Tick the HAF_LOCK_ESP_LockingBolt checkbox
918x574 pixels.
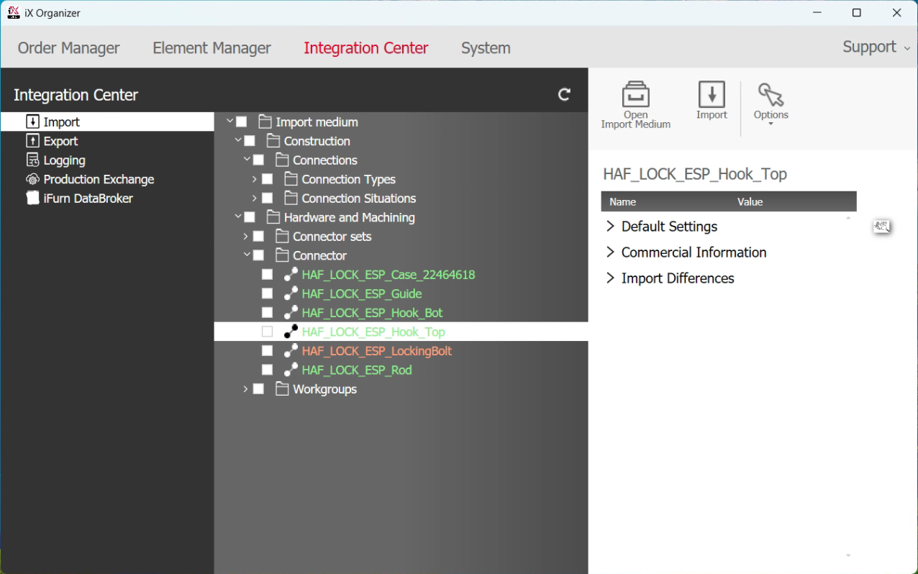(x=267, y=350)
